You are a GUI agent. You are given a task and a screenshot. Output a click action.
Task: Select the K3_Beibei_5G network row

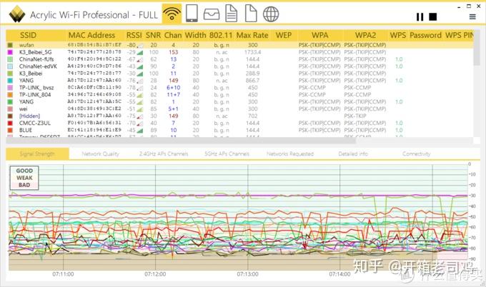click(239, 52)
